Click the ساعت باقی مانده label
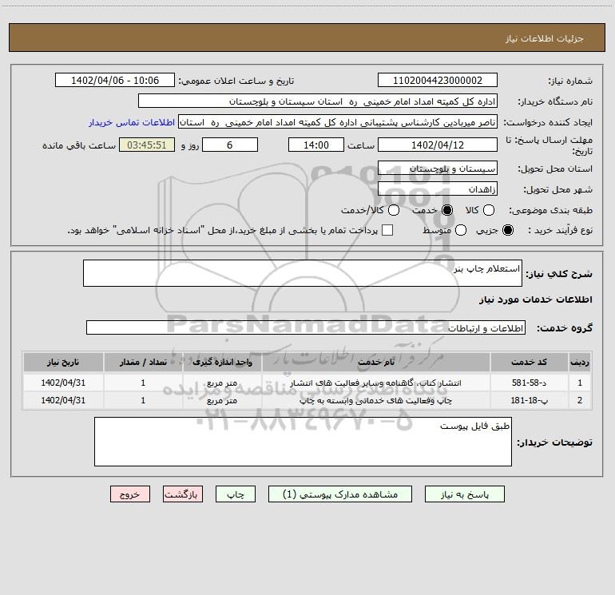This screenshot has width=615, height=595. pos(79,145)
